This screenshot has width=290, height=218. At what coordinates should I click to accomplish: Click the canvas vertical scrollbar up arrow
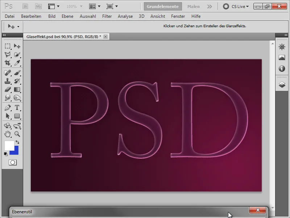click(x=273, y=44)
